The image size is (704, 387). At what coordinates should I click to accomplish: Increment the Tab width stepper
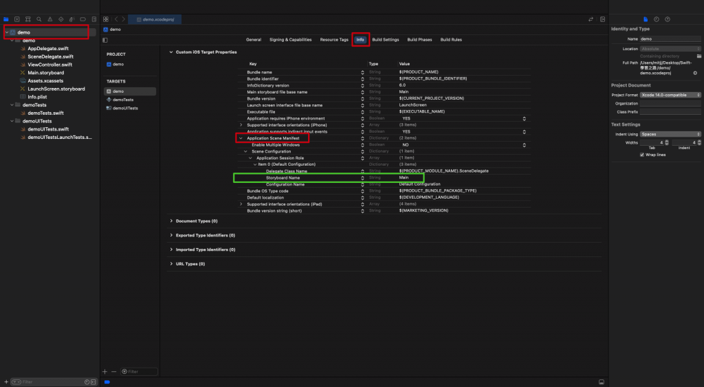tap(667, 142)
